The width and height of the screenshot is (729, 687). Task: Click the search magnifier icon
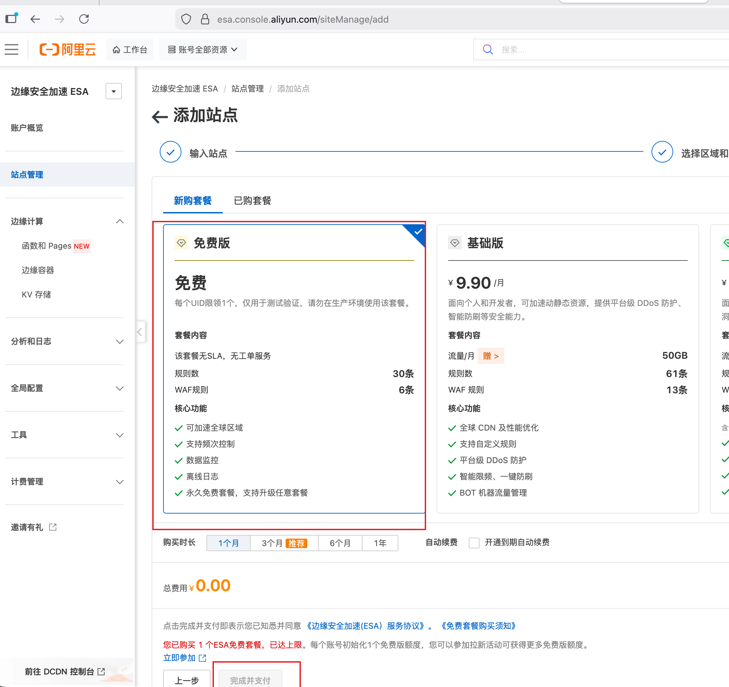point(488,49)
